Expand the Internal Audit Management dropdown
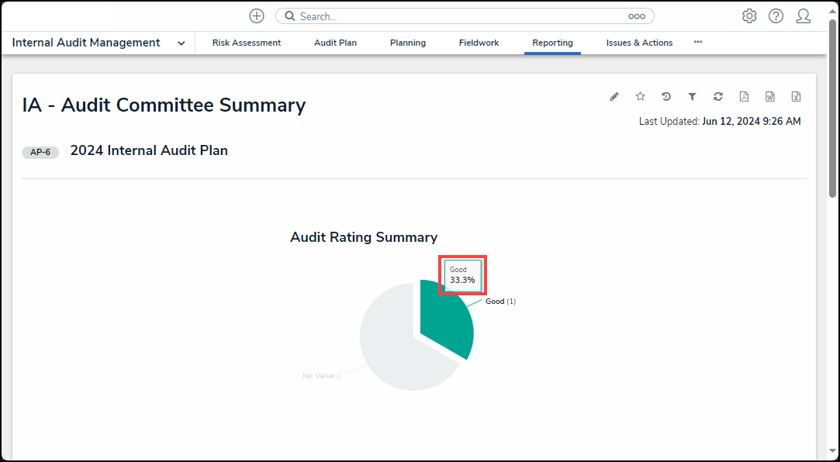Screen dimensions: 840x462 (181, 43)
